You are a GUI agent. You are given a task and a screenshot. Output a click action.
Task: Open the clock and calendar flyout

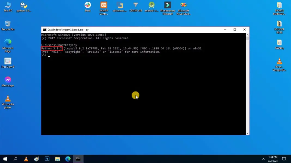pos(273,159)
